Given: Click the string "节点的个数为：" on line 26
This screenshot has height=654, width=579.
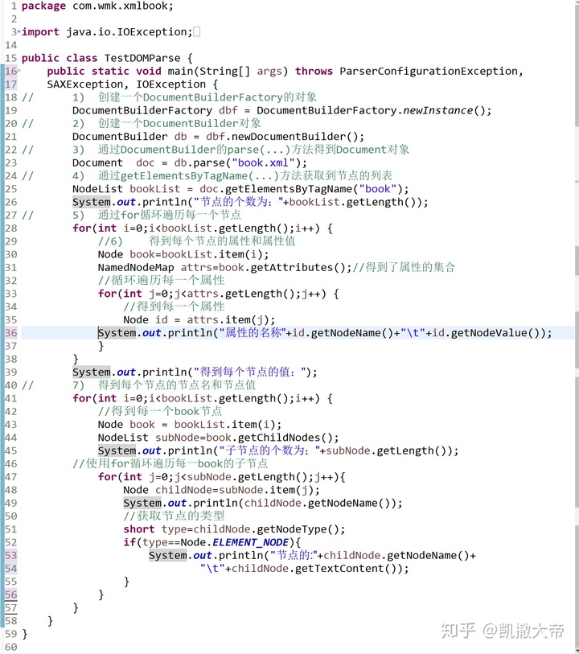Looking at the screenshot, I should 238,202.
